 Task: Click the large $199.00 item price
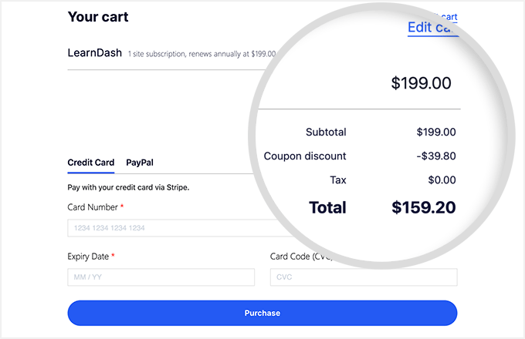point(421,83)
